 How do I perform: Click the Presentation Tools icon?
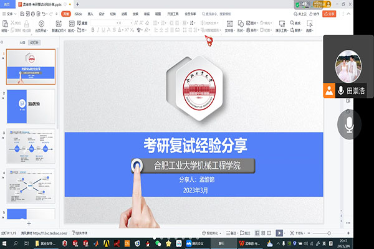[282, 24]
